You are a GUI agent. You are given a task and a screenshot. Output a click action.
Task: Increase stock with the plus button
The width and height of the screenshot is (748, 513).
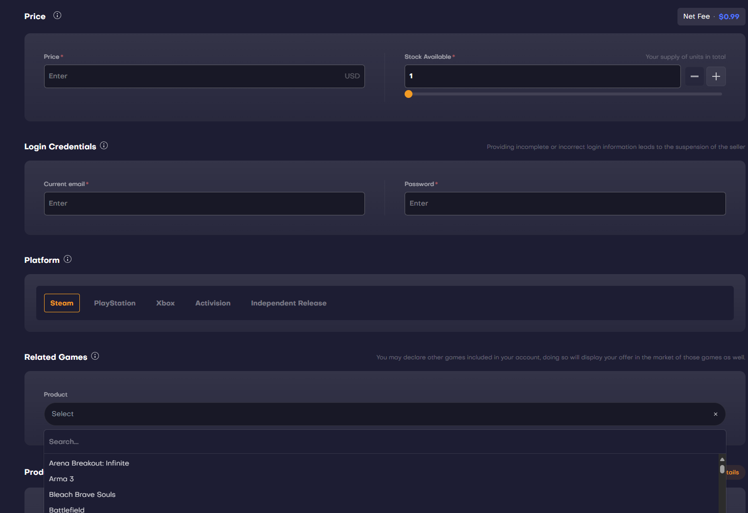point(716,76)
